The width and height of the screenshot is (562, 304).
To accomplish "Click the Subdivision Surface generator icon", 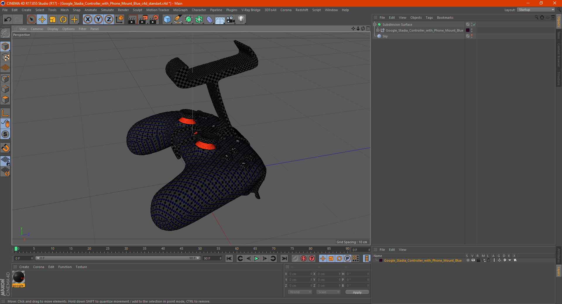I will 189,20.
